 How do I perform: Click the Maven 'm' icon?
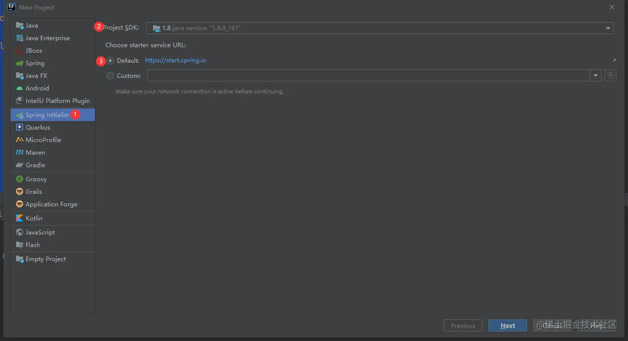(x=20, y=153)
